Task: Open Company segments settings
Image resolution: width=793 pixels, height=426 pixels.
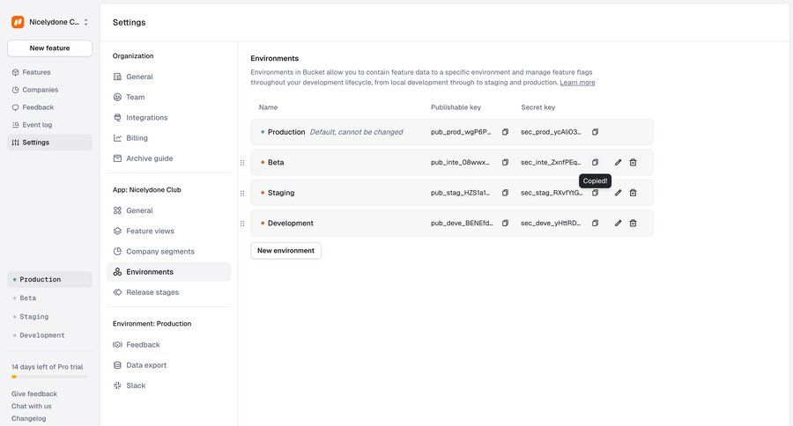Action: pos(169,251)
